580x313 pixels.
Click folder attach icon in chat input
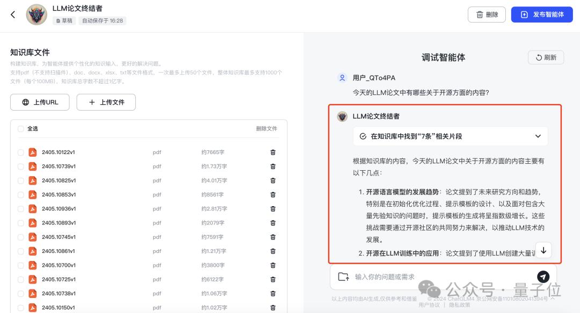click(x=343, y=276)
